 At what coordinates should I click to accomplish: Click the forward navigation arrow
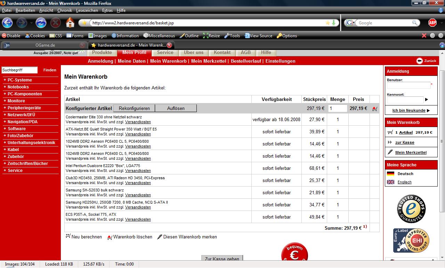[22, 23]
